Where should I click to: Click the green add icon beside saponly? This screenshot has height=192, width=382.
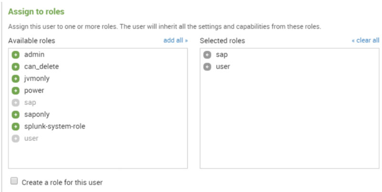coord(15,114)
